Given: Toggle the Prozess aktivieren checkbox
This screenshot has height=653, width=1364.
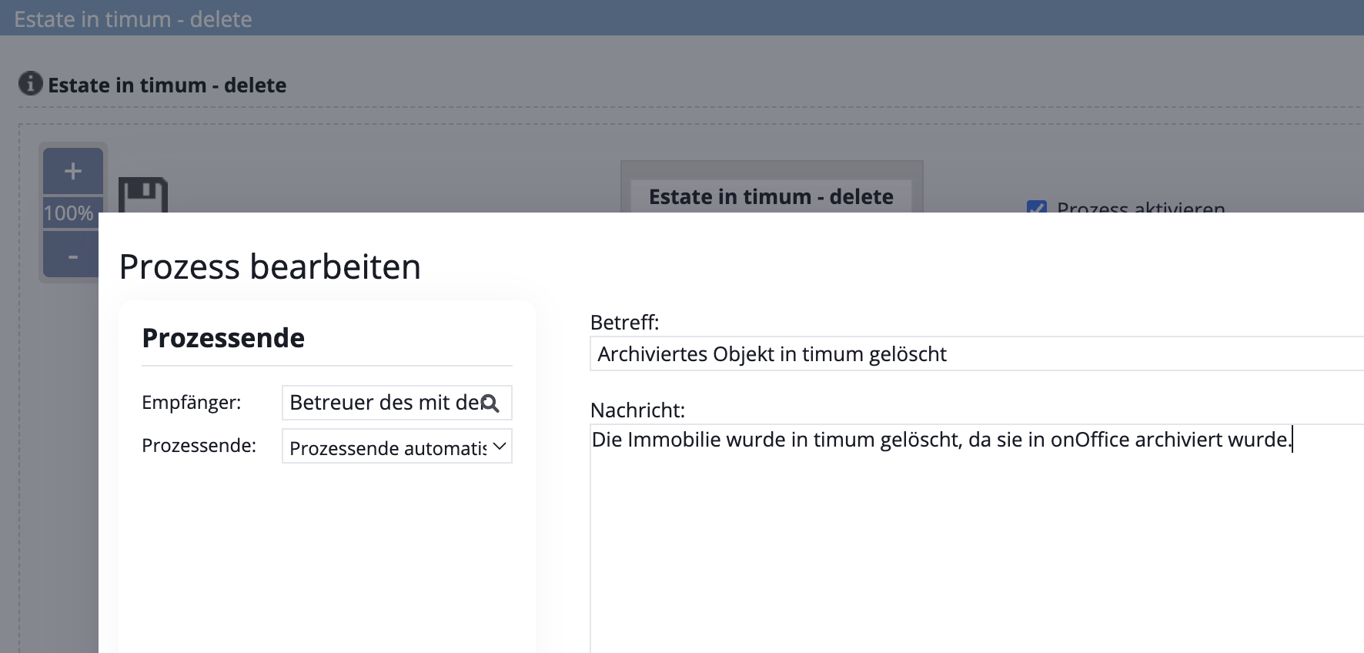Looking at the screenshot, I should click(x=1037, y=206).
